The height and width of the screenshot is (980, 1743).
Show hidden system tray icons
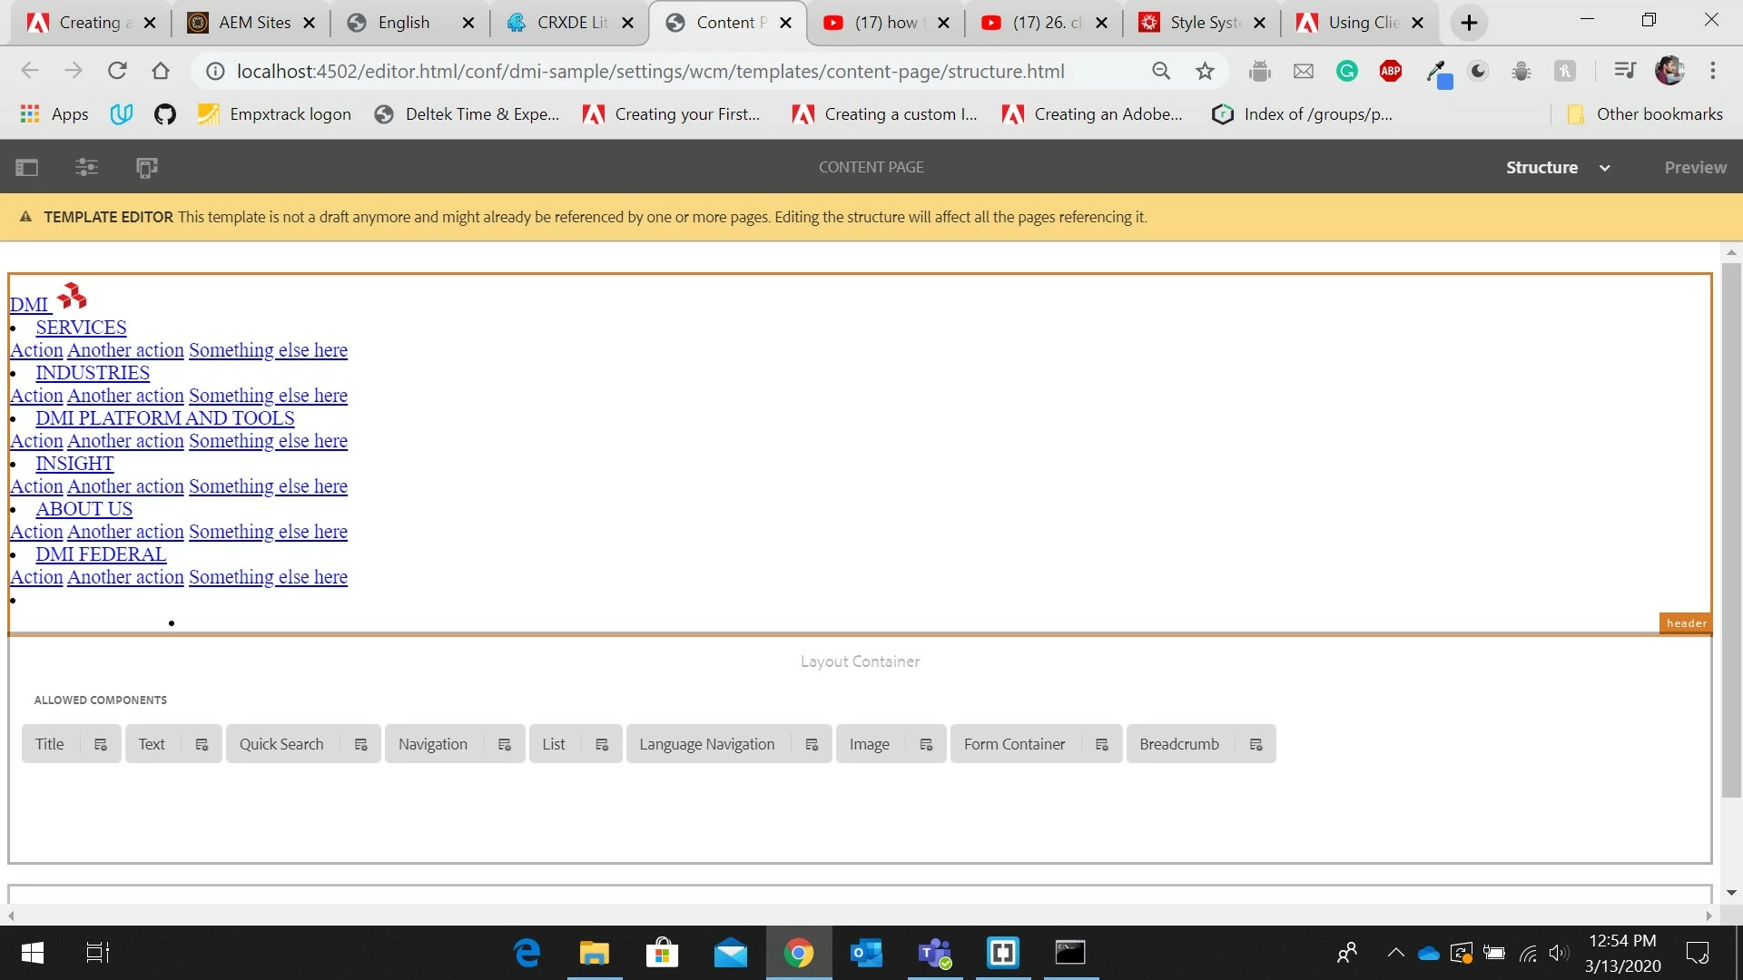[x=1395, y=953]
